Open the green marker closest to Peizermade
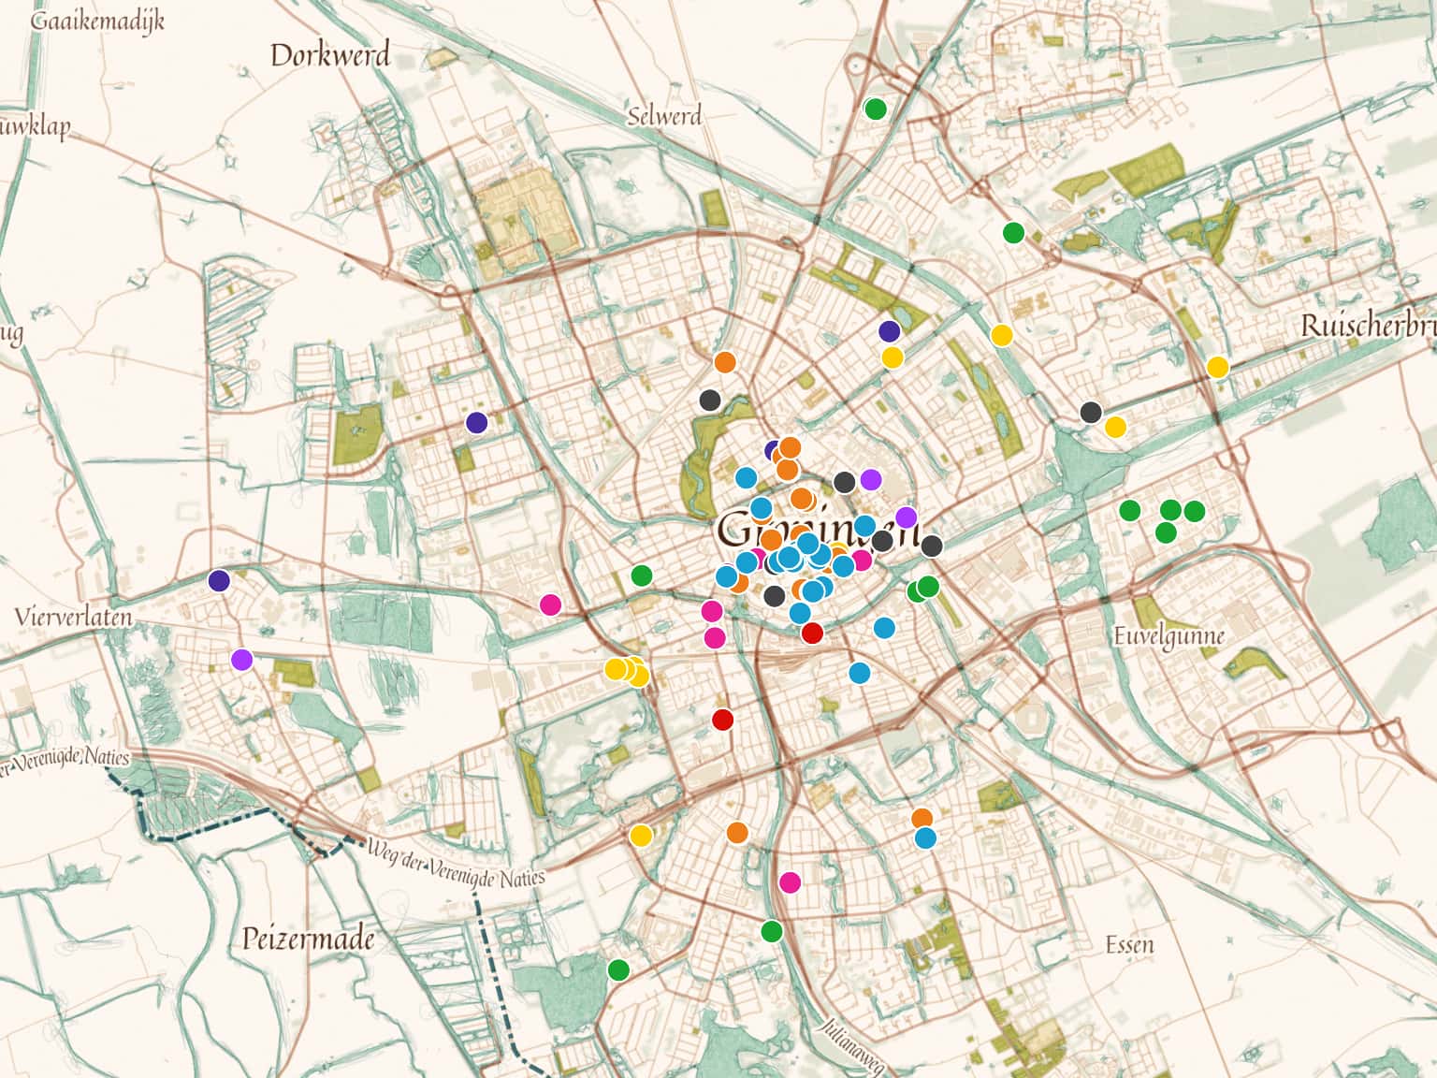This screenshot has height=1078, width=1437. (x=618, y=969)
